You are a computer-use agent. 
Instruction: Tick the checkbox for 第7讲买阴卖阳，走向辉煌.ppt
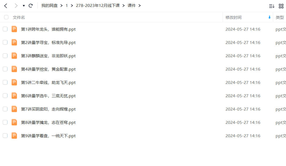point(5,109)
